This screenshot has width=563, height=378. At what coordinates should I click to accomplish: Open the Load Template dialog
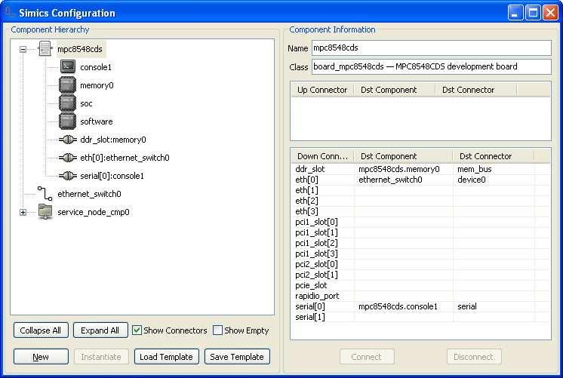click(x=166, y=357)
